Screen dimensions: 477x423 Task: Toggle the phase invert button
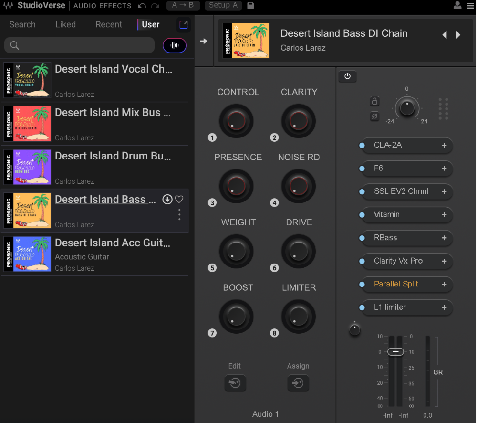point(375,116)
